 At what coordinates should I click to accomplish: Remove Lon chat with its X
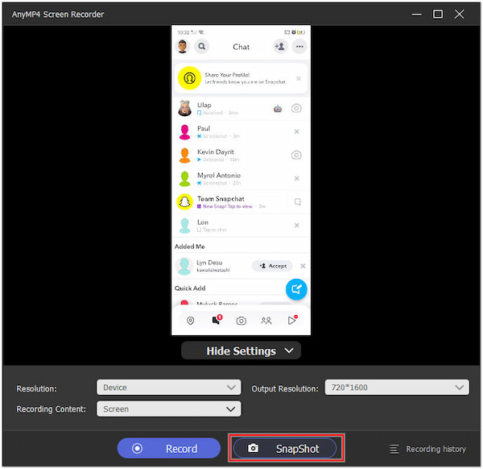(296, 226)
